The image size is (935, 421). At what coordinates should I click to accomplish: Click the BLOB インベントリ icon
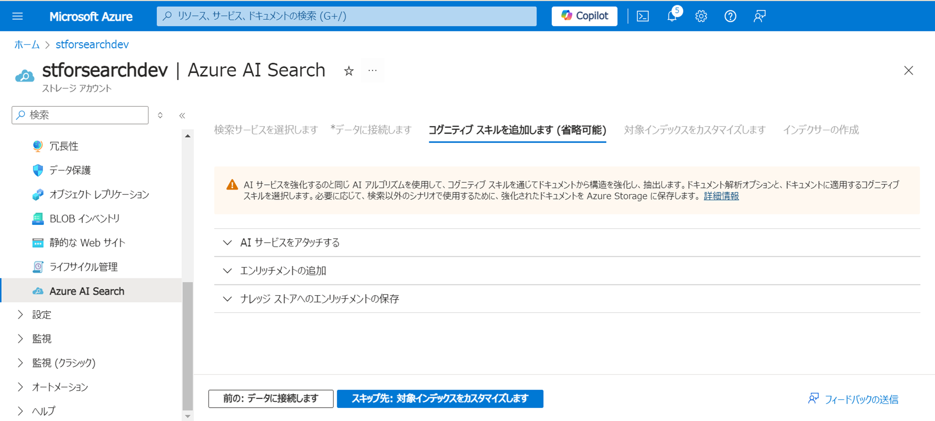tap(38, 219)
